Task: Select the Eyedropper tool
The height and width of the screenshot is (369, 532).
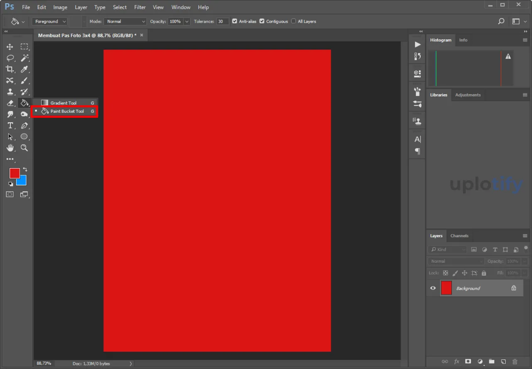Action: [25, 69]
